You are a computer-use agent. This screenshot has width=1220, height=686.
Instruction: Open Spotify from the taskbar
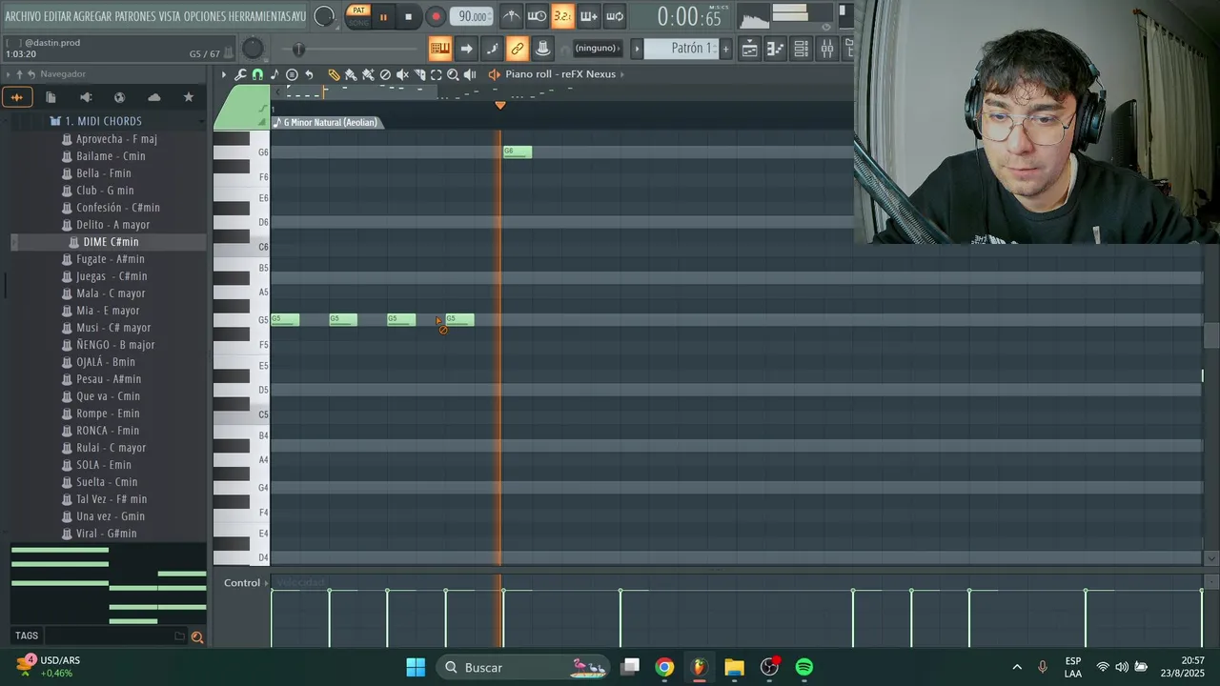(804, 667)
